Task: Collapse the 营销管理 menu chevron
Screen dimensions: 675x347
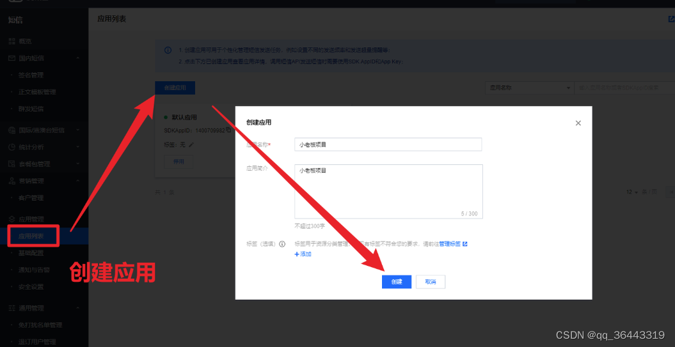Action: [78, 181]
